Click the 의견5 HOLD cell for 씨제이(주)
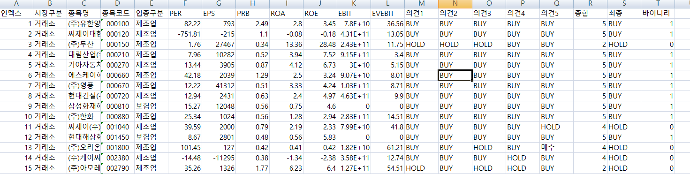Image resolution: width=690 pixels, height=174 pixels. tap(556, 127)
